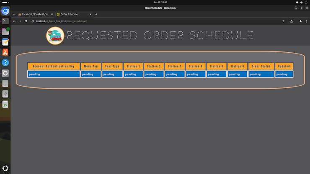Go forward in browser history

pos(20,21)
